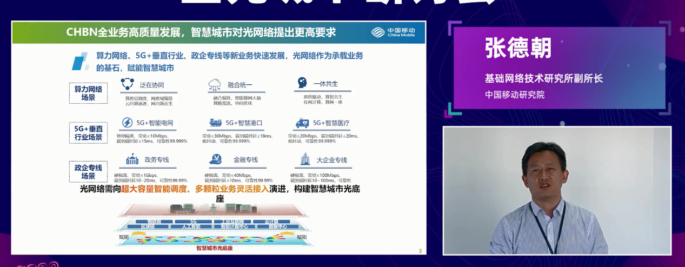Click the slide title starting with CHBN全业务高质量发展
This screenshot has width=685, height=267.
[x=201, y=32]
